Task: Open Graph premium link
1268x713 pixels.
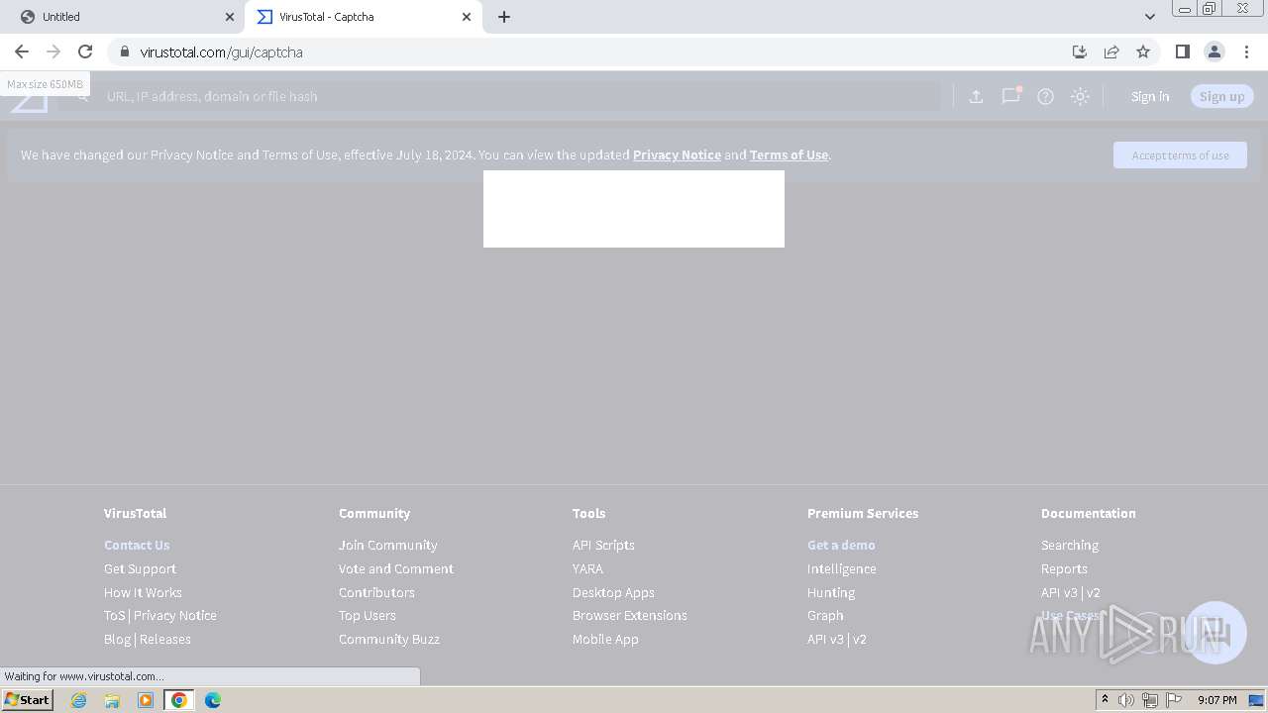Action: (x=825, y=615)
